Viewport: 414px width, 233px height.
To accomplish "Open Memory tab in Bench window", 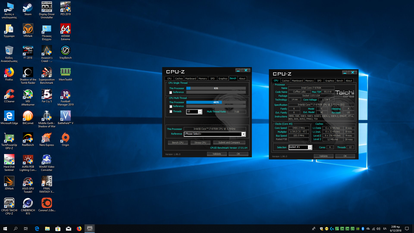I will [x=203, y=78].
